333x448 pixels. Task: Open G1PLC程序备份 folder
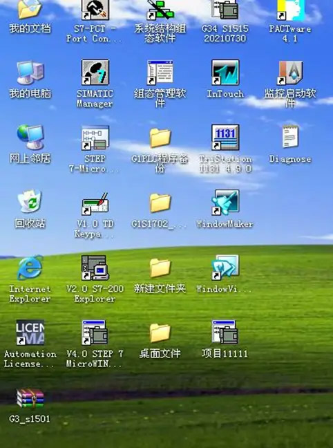tap(160, 138)
